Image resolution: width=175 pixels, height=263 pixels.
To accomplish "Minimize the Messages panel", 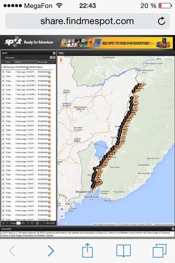I will 51,58.
